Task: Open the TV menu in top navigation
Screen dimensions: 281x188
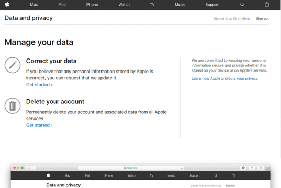Action: click(152, 5)
